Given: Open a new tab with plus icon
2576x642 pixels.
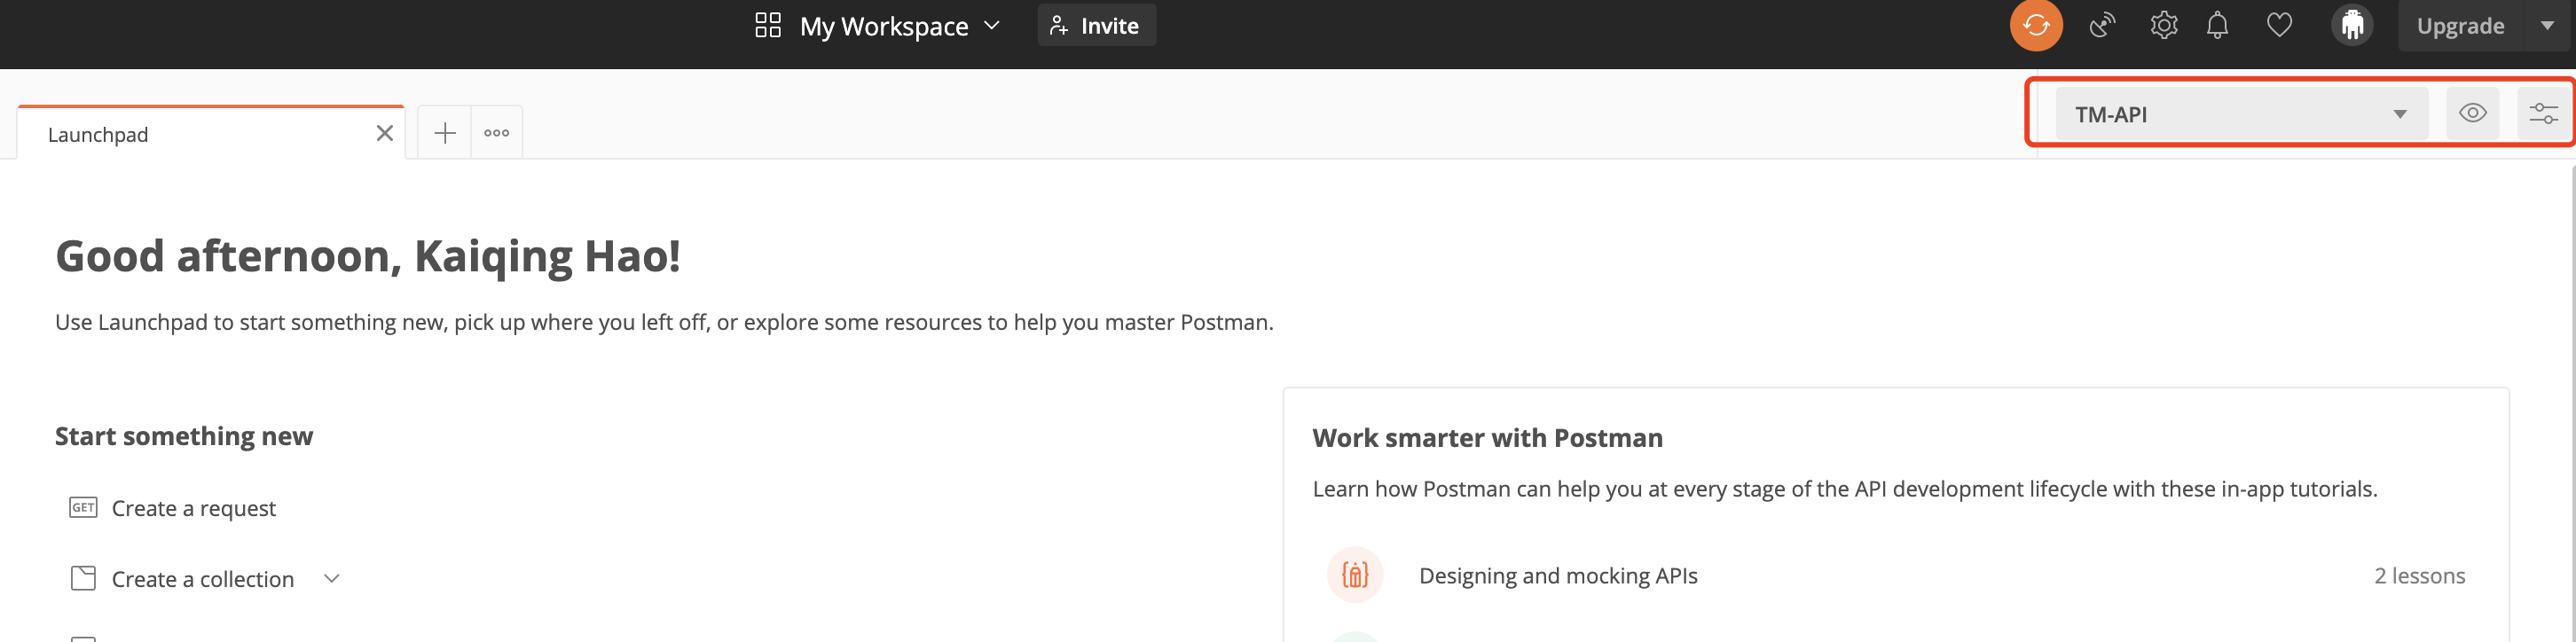Looking at the screenshot, I should [x=445, y=132].
